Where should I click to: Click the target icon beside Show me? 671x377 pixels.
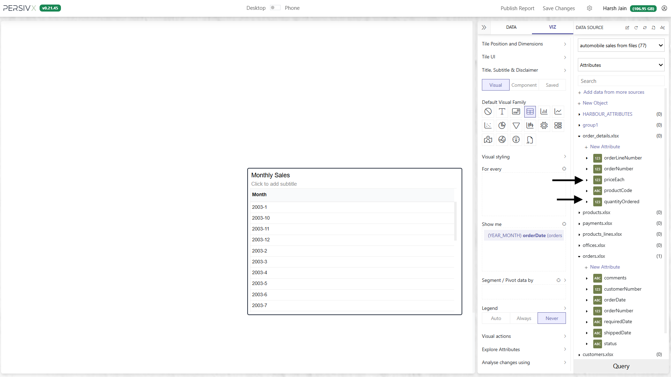564,224
